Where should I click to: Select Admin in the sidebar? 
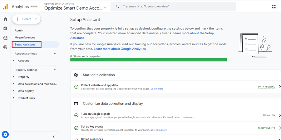coord(19,31)
